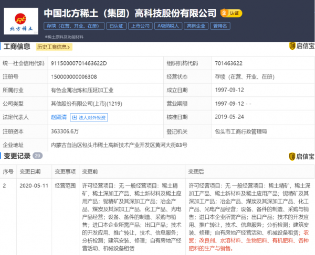The width and height of the screenshot is (315, 255).
Task: Click the 工商信息 section heading
Action: (x=17, y=47)
